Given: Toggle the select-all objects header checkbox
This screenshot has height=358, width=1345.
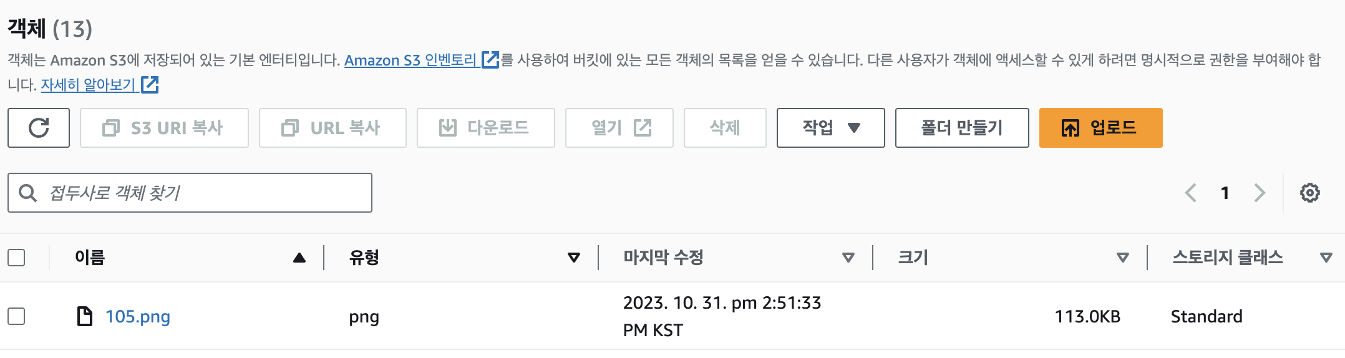Looking at the screenshot, I should click(16, 258).
